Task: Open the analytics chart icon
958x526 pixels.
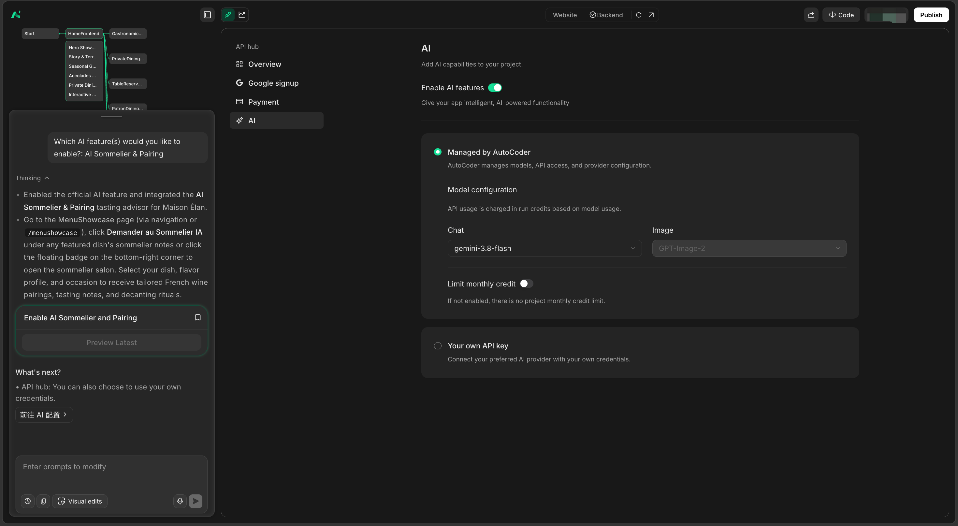Action: point(242,15)
